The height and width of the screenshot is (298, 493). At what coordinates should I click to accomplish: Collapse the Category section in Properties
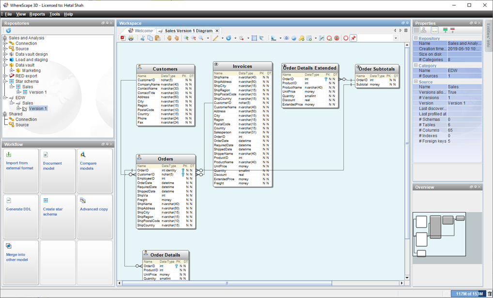(x=416, y=65)
